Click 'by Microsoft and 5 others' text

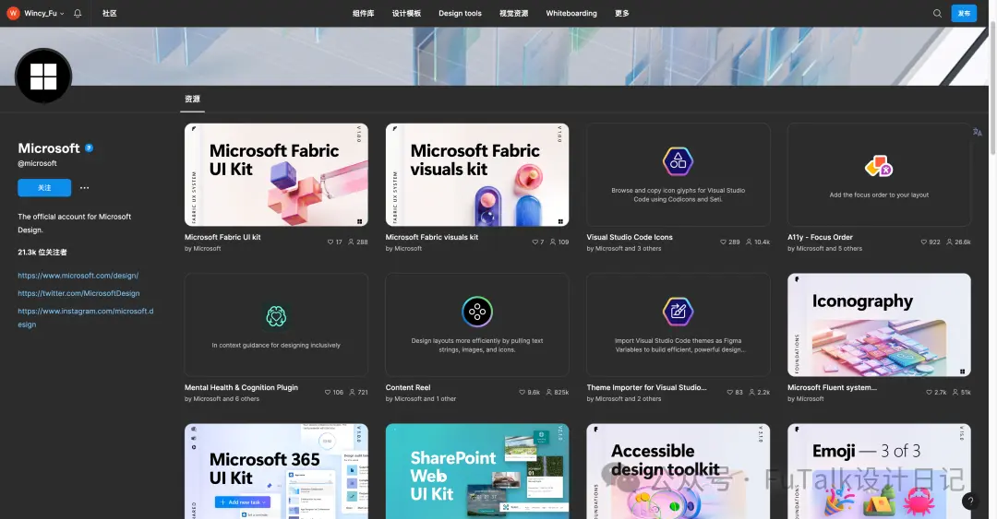[824, 248]
